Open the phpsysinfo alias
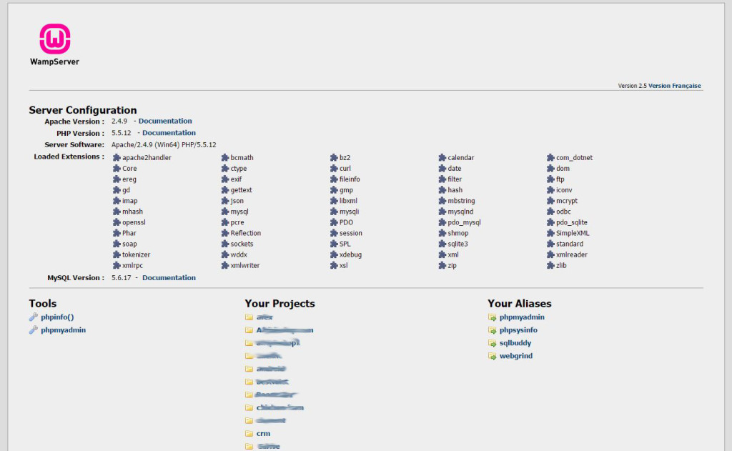The height and width of the screenshot is (451, 732). coord(518,330)
